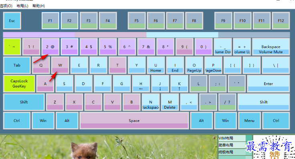Viewport: 295px width, 159px height.
Task: Click the CapsLock GeeKey key
Action: coord(19,83)
